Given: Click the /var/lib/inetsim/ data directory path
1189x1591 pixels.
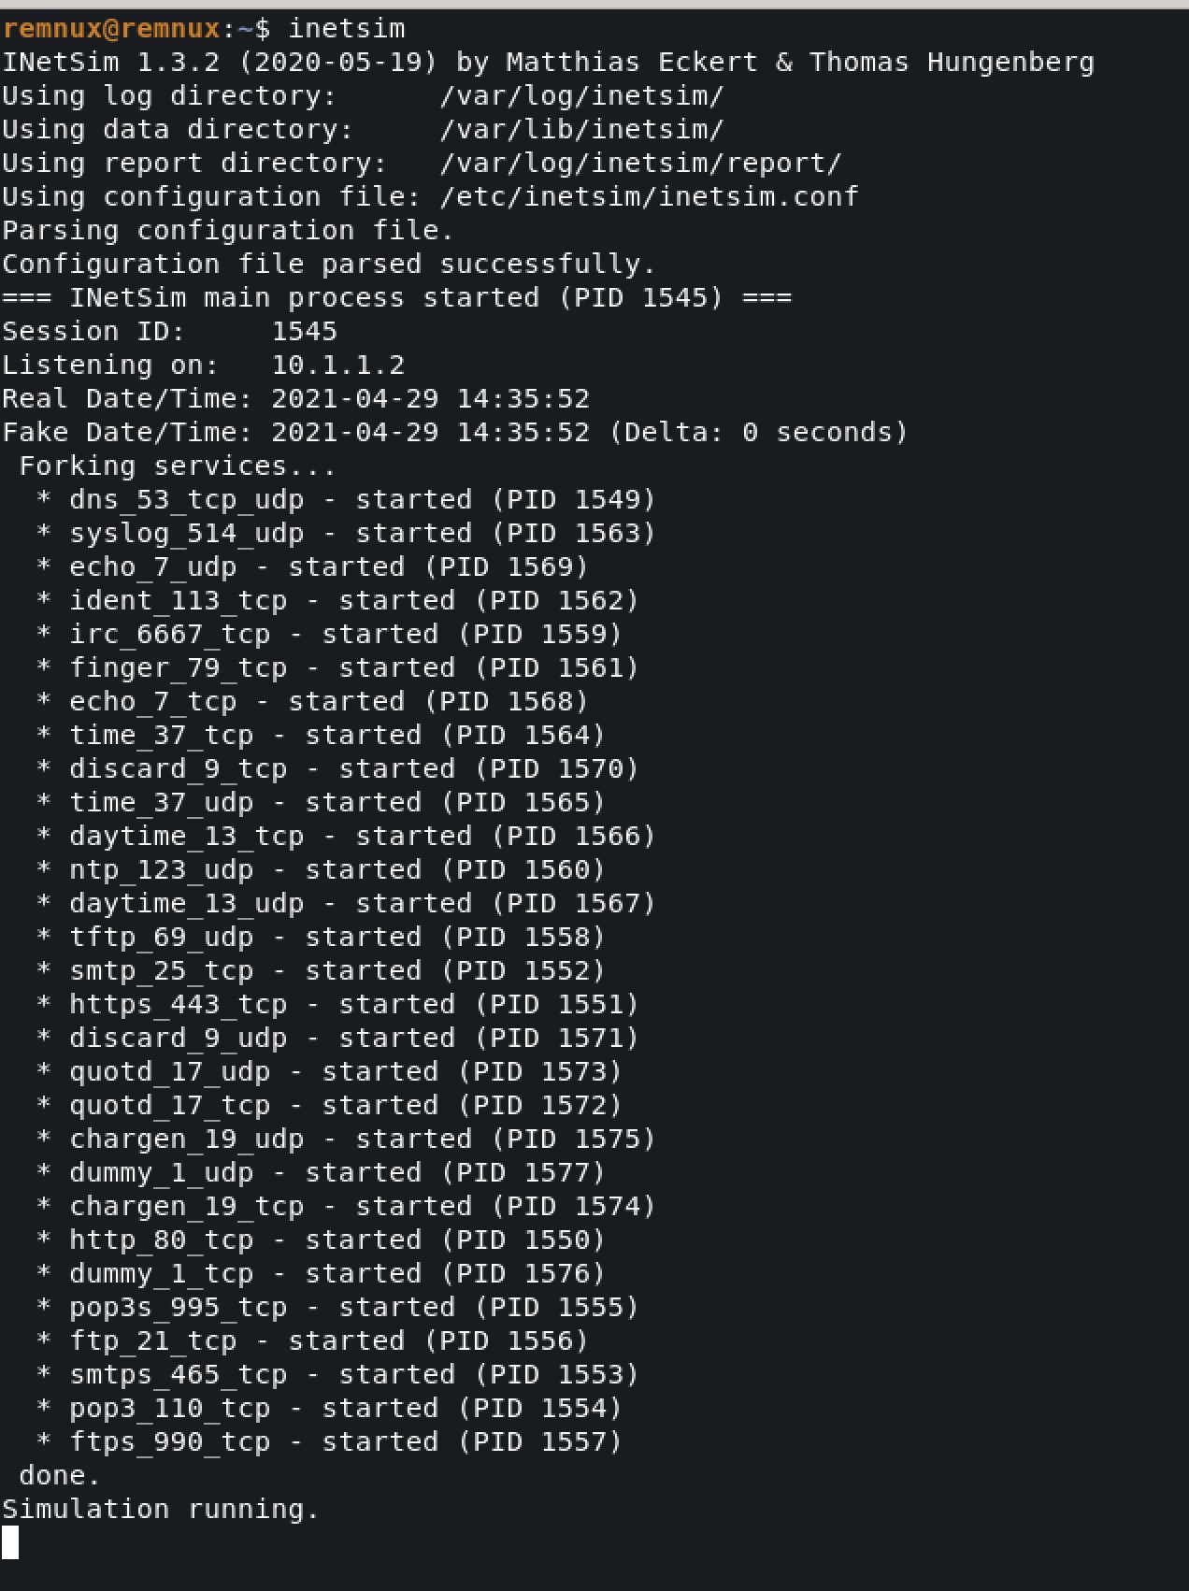Looking at the screenshot, I should pos(581,130).
